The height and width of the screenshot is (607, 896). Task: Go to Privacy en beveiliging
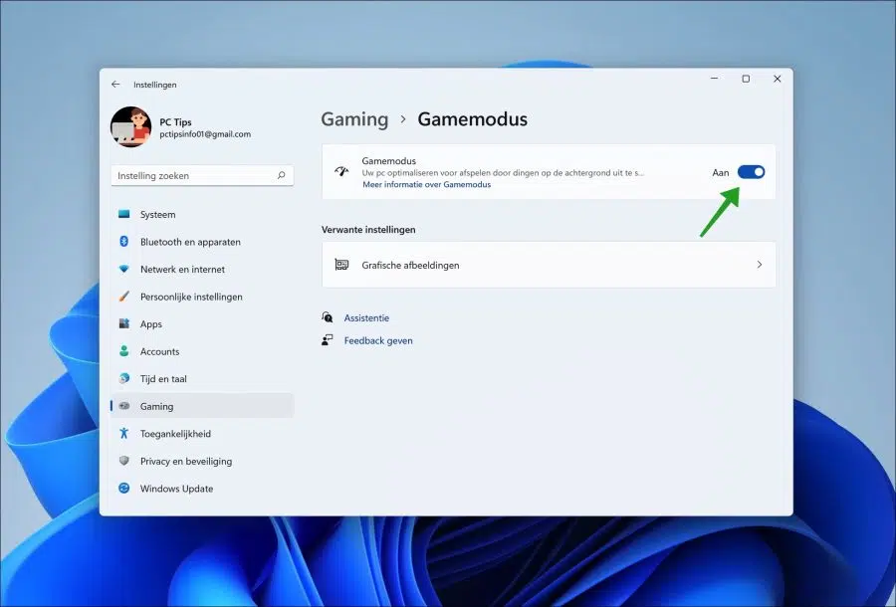(202, 461)
